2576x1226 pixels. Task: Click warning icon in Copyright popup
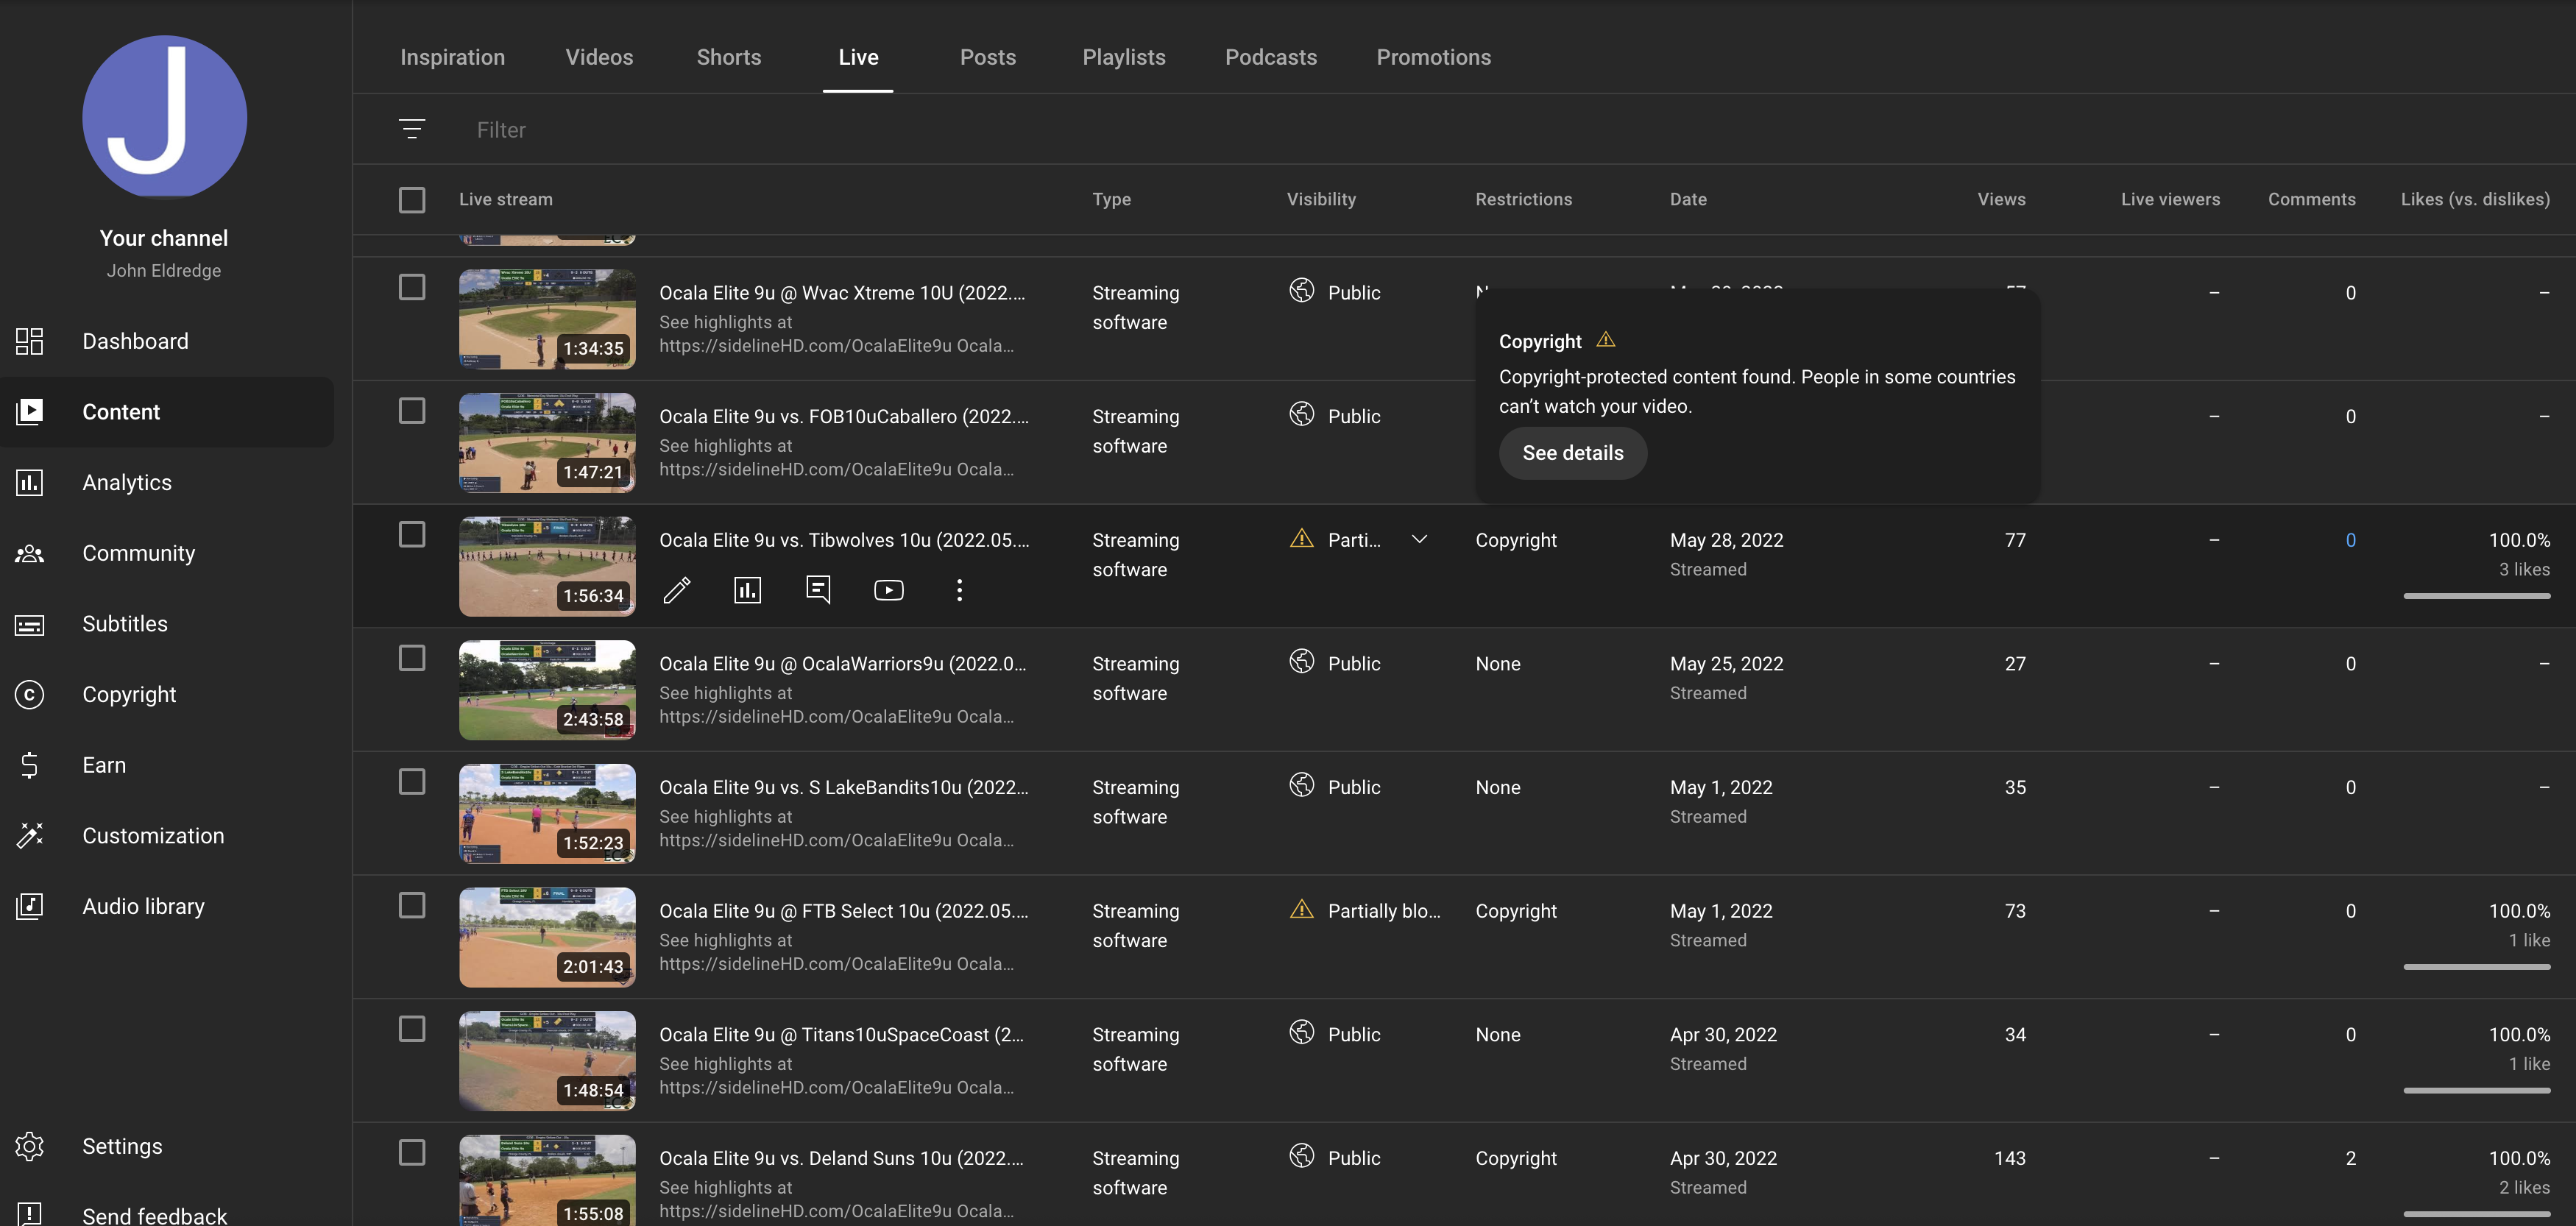tap(1606, 340)
